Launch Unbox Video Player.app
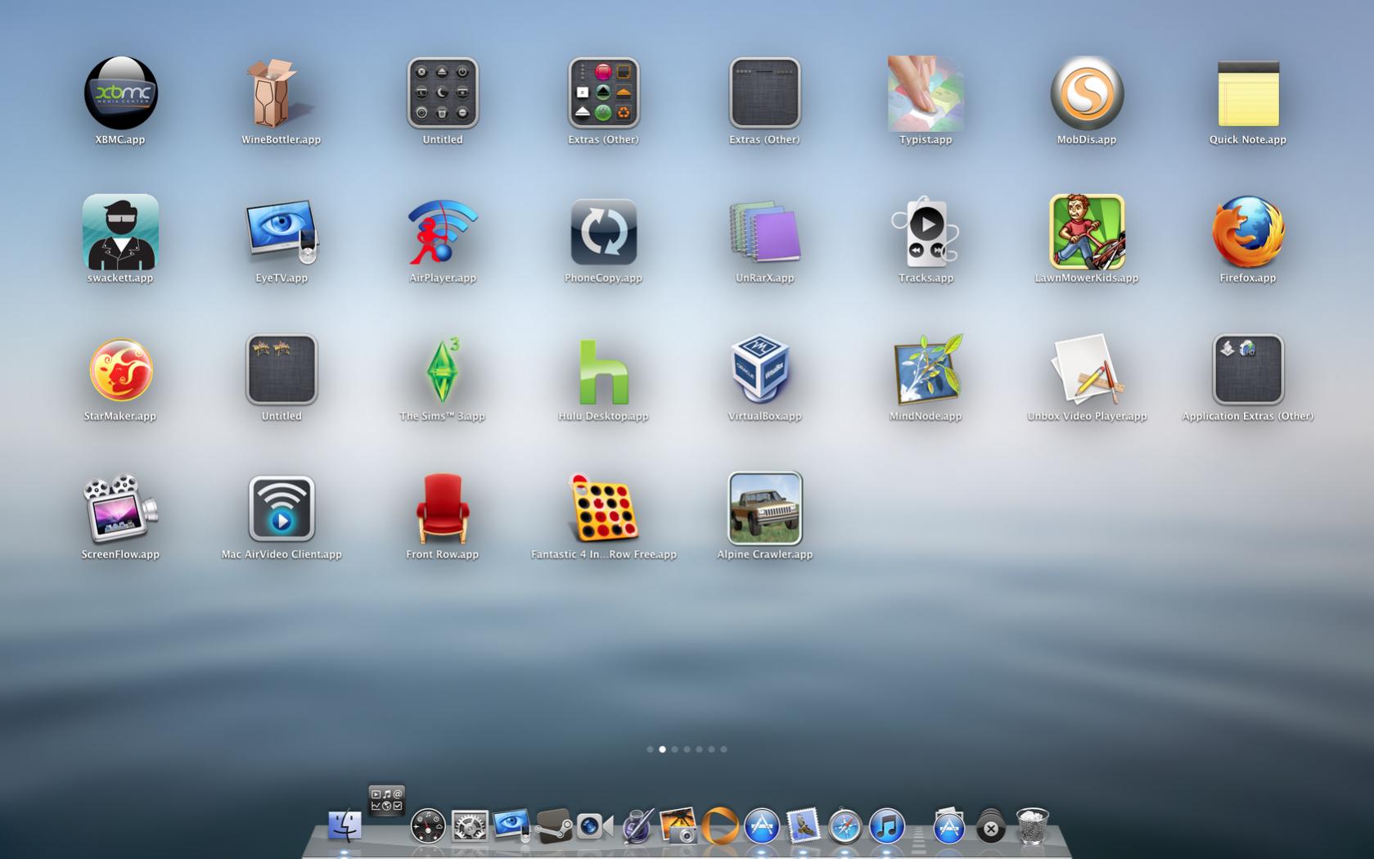Image resolution: width=1374 pixels, height=859 pixels. click(x=1087, y=369)
